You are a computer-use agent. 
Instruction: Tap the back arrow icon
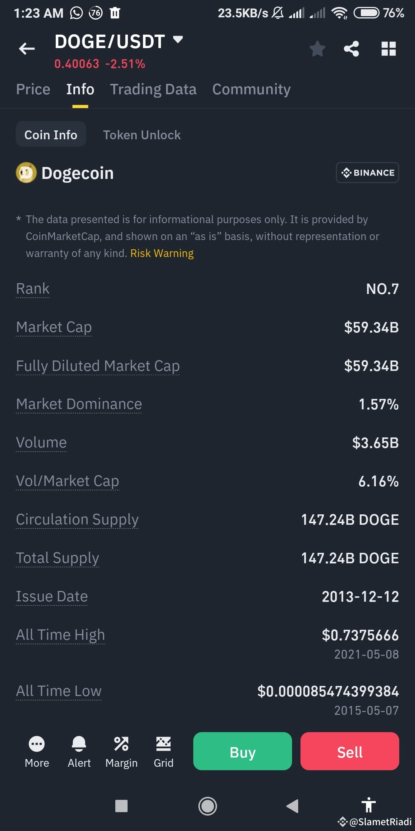pyautogui.click(x=26, y=48)
